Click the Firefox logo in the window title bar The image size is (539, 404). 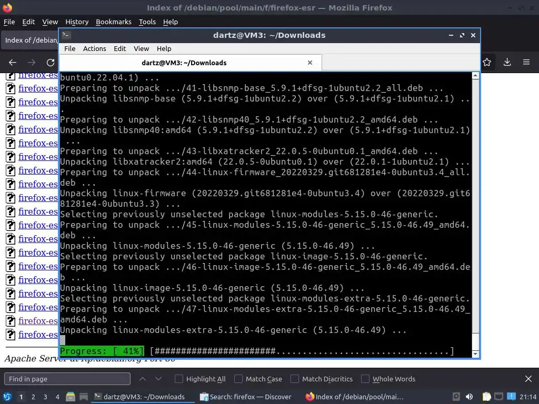pyautogui.click(x=7, y=7)
